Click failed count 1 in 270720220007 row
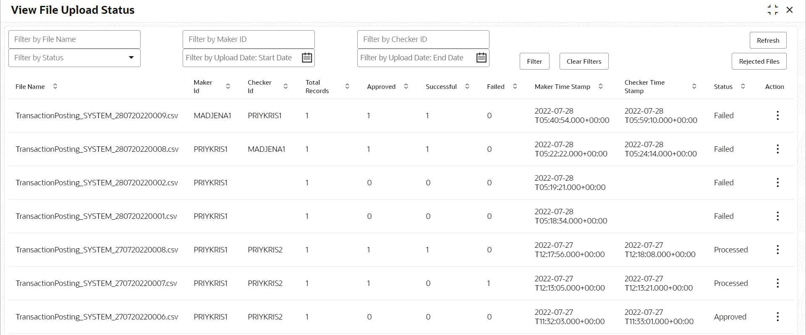806x335 pixels. [x=489, y=283]
